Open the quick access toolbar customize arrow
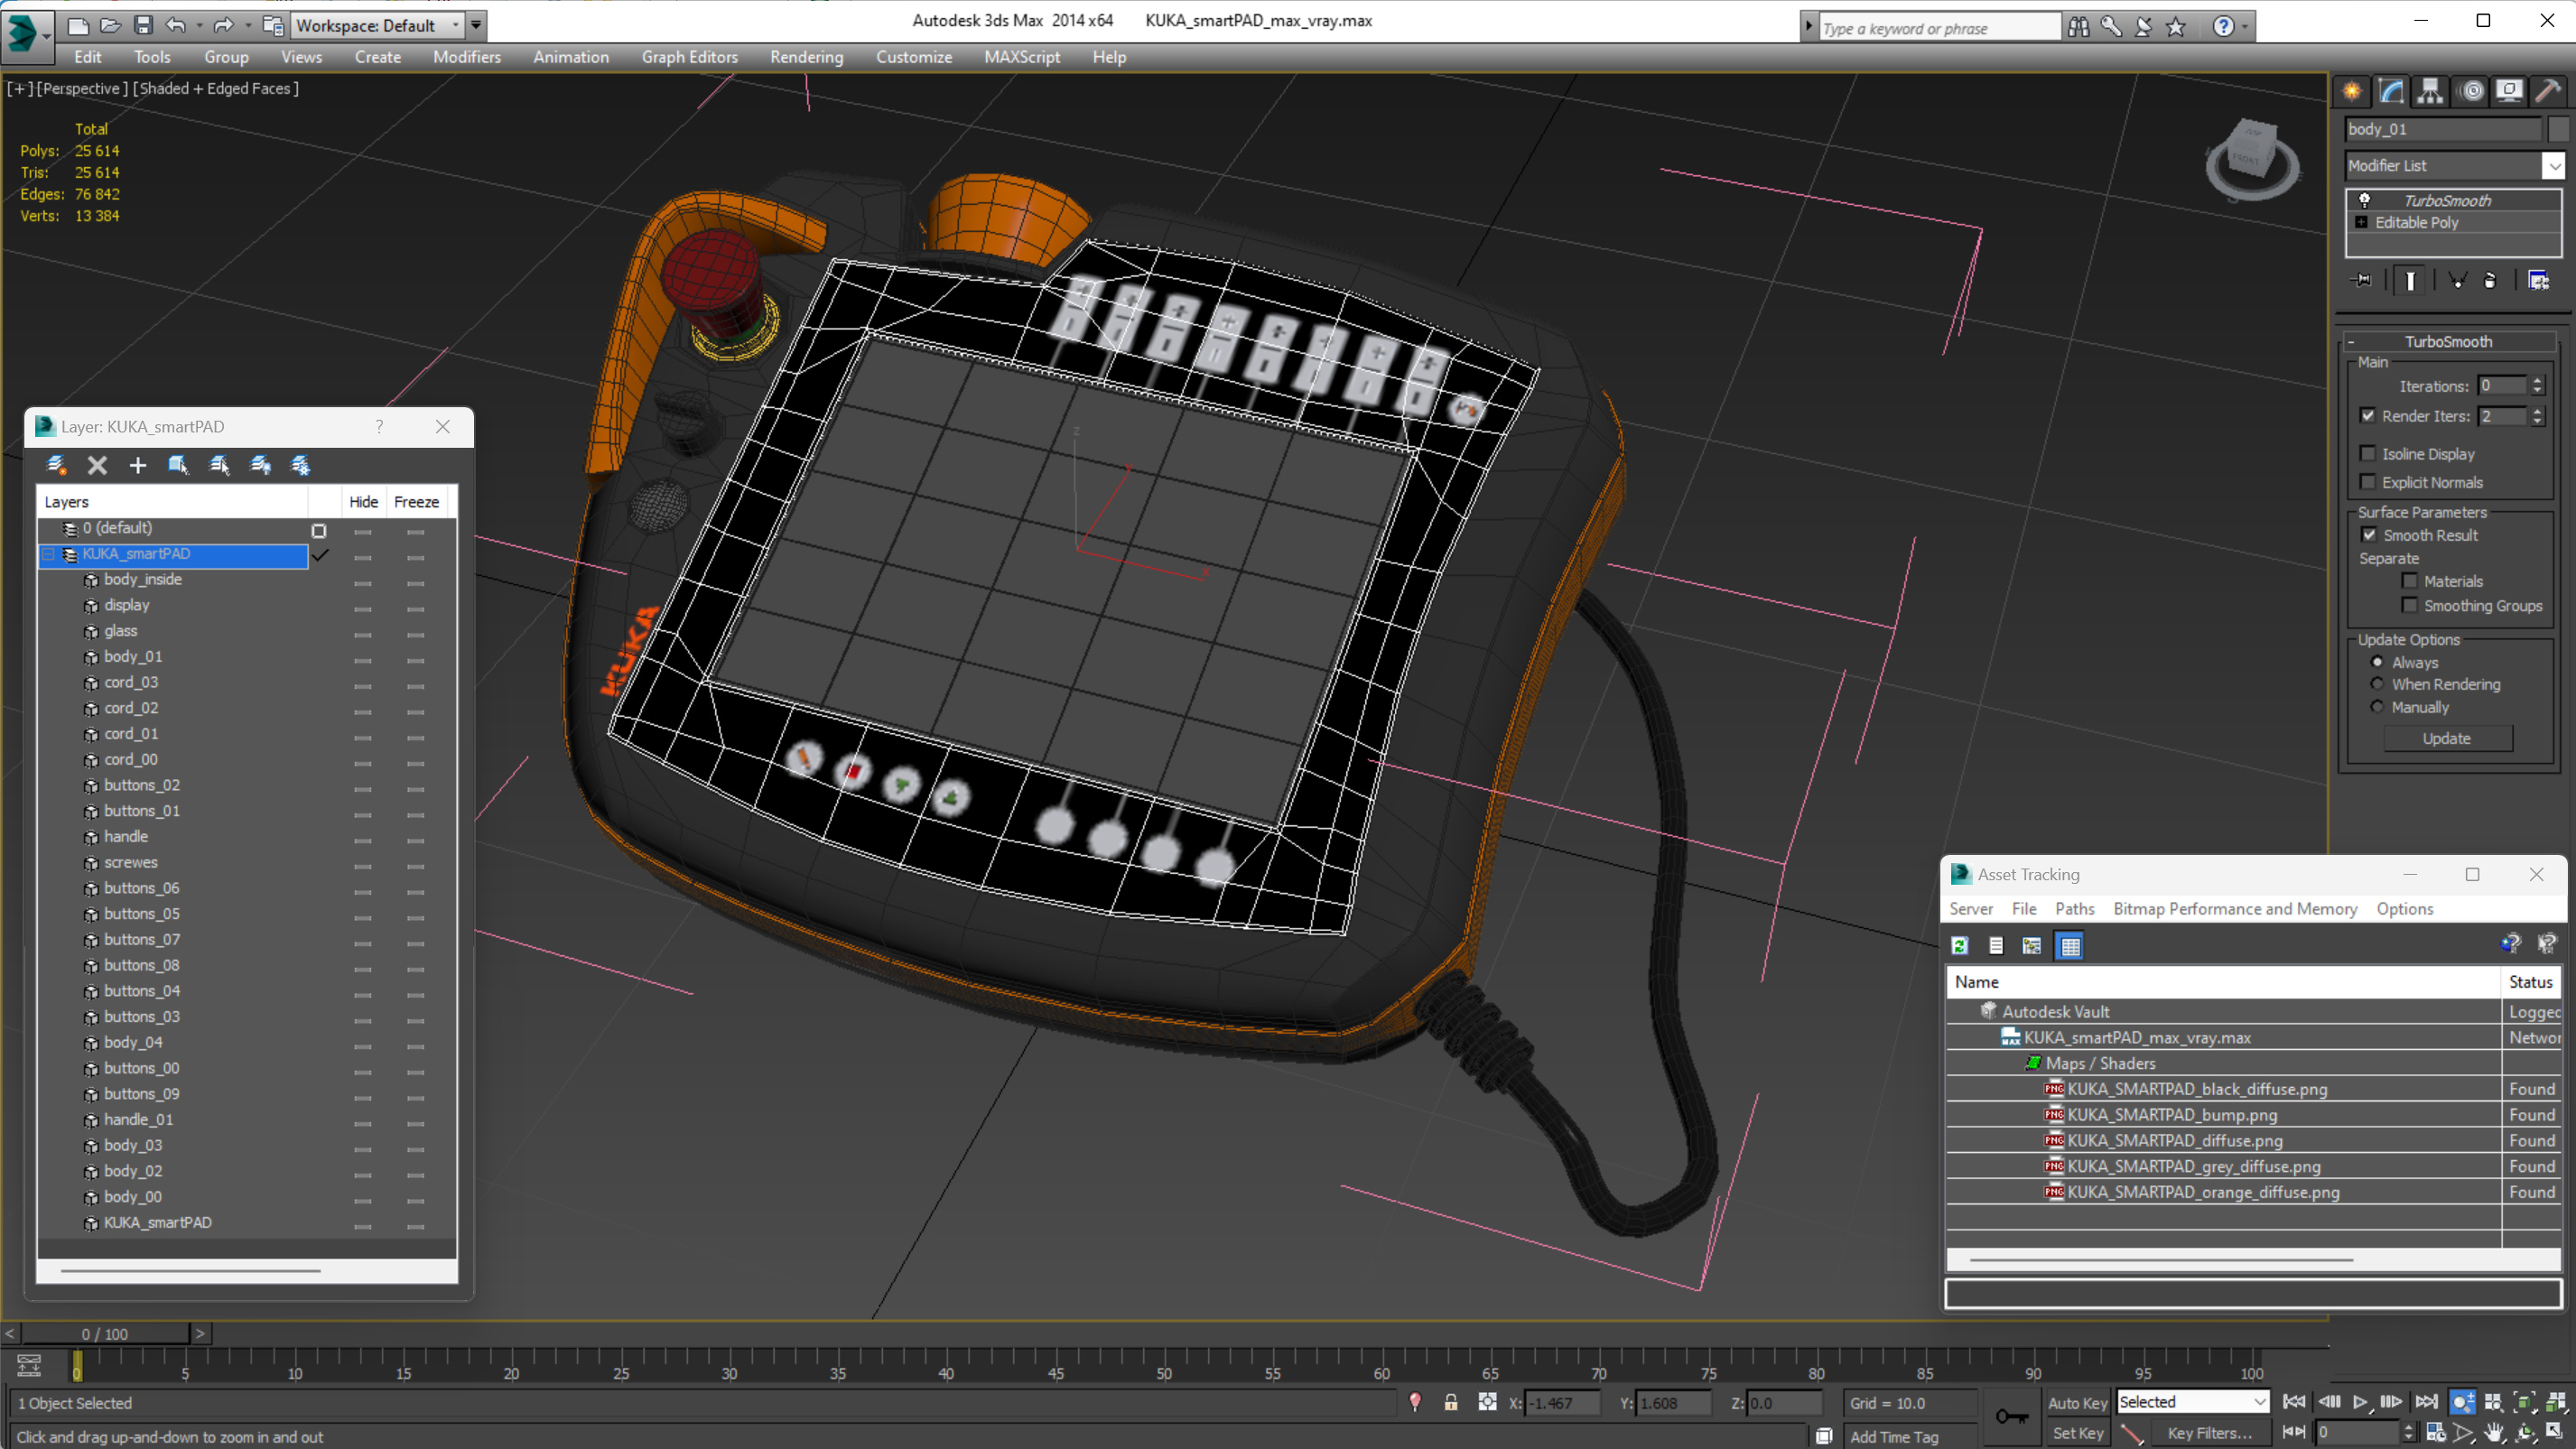The height and width of the screenshot is (1449, 2576). tap(476, 25)
